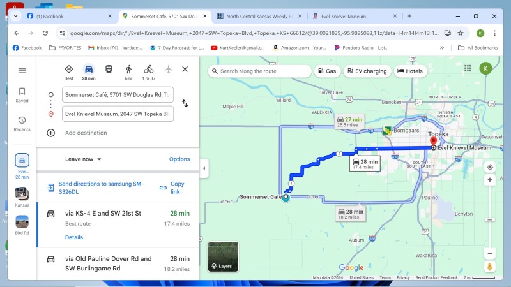Open Details for the best route
511x287 pixels.
click(x=74, y=237)
